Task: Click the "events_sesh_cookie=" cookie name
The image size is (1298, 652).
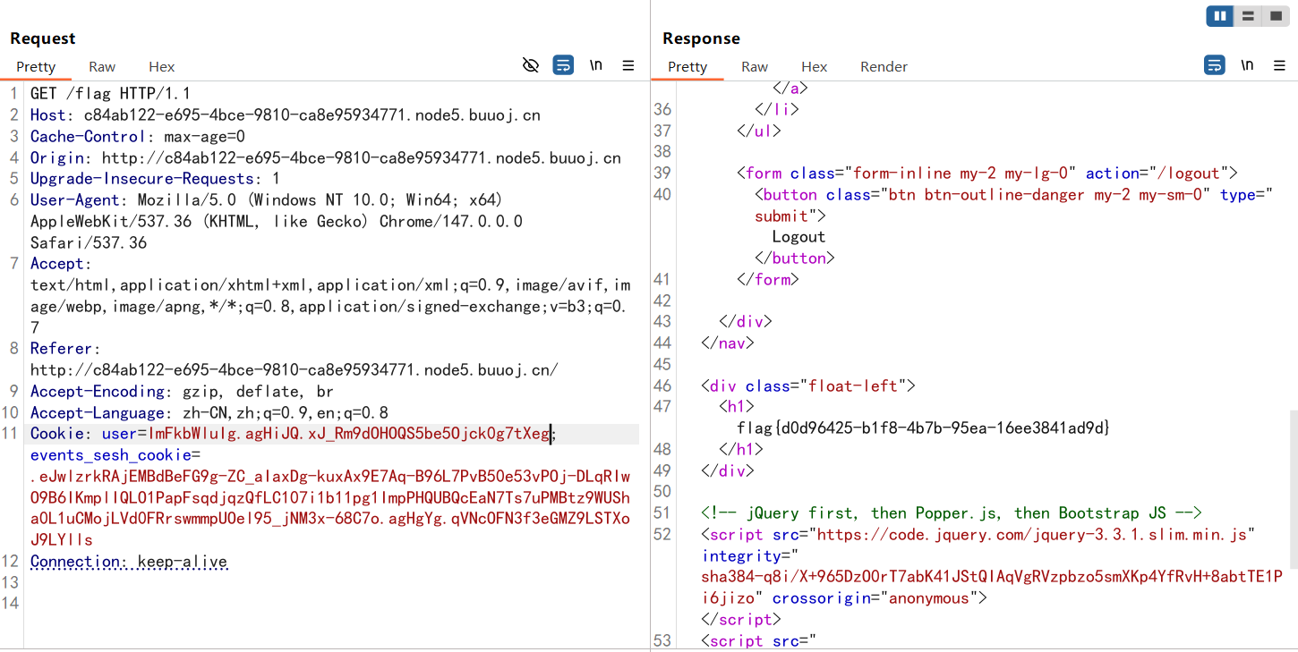Action: (x=115, y=455)
